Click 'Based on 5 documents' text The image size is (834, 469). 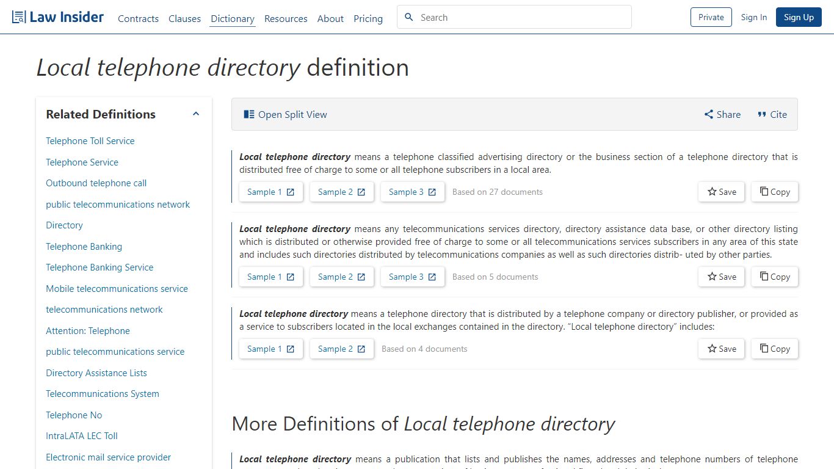(x=495, y=277)
